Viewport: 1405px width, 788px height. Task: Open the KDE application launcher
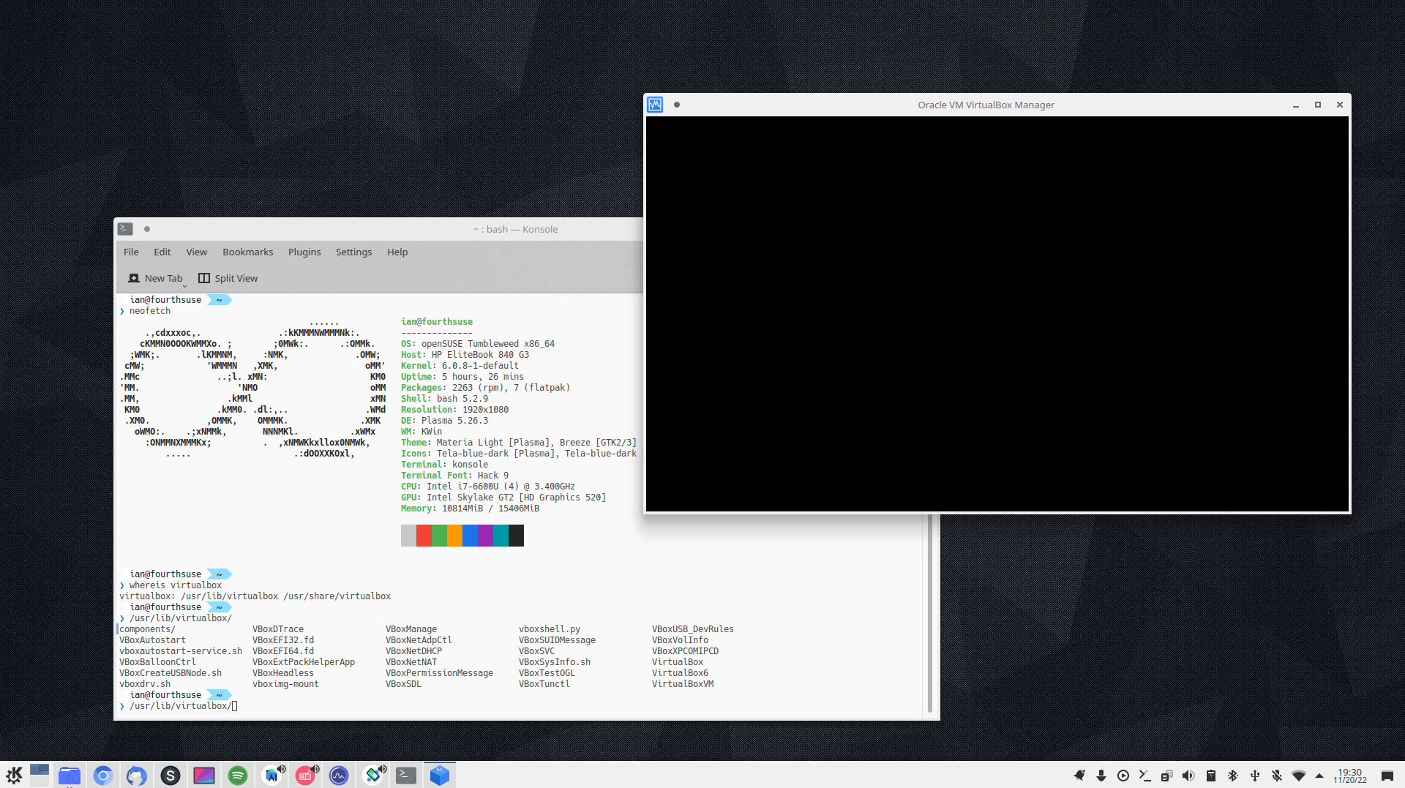[14, 775]
